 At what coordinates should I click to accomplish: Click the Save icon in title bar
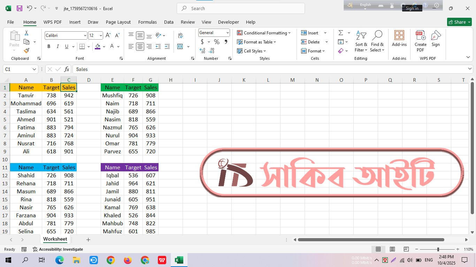20,8
